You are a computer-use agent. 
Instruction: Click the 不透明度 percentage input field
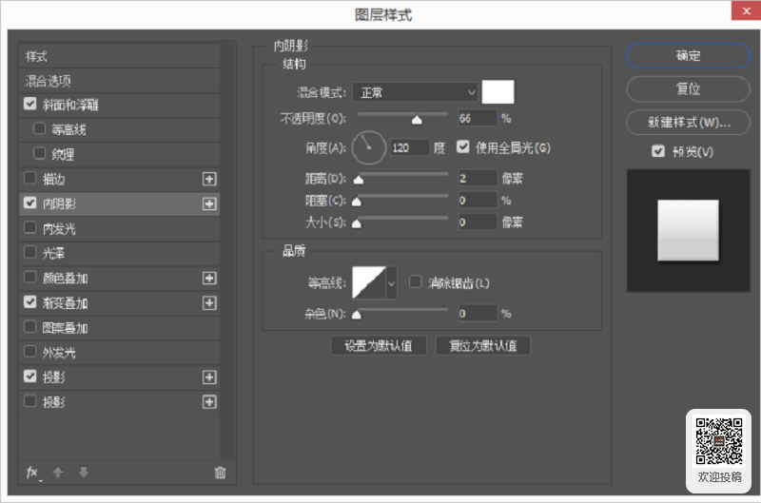point(478,118)
